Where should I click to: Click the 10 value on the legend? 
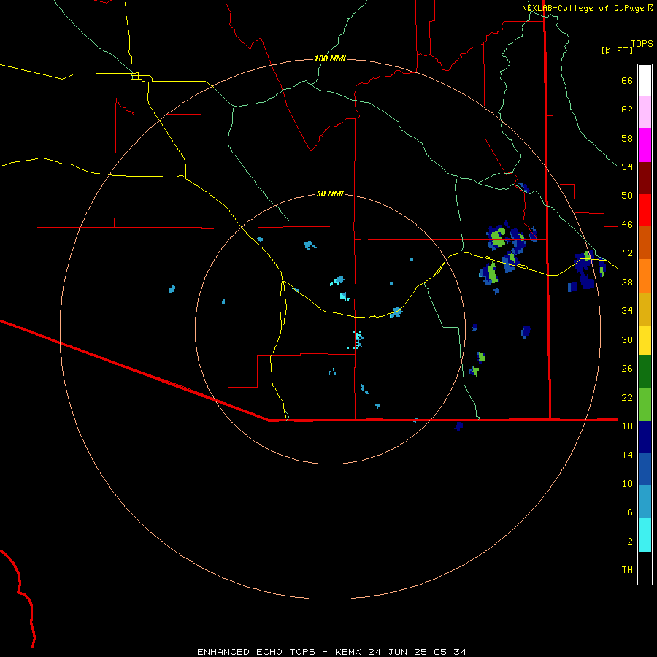627,483
